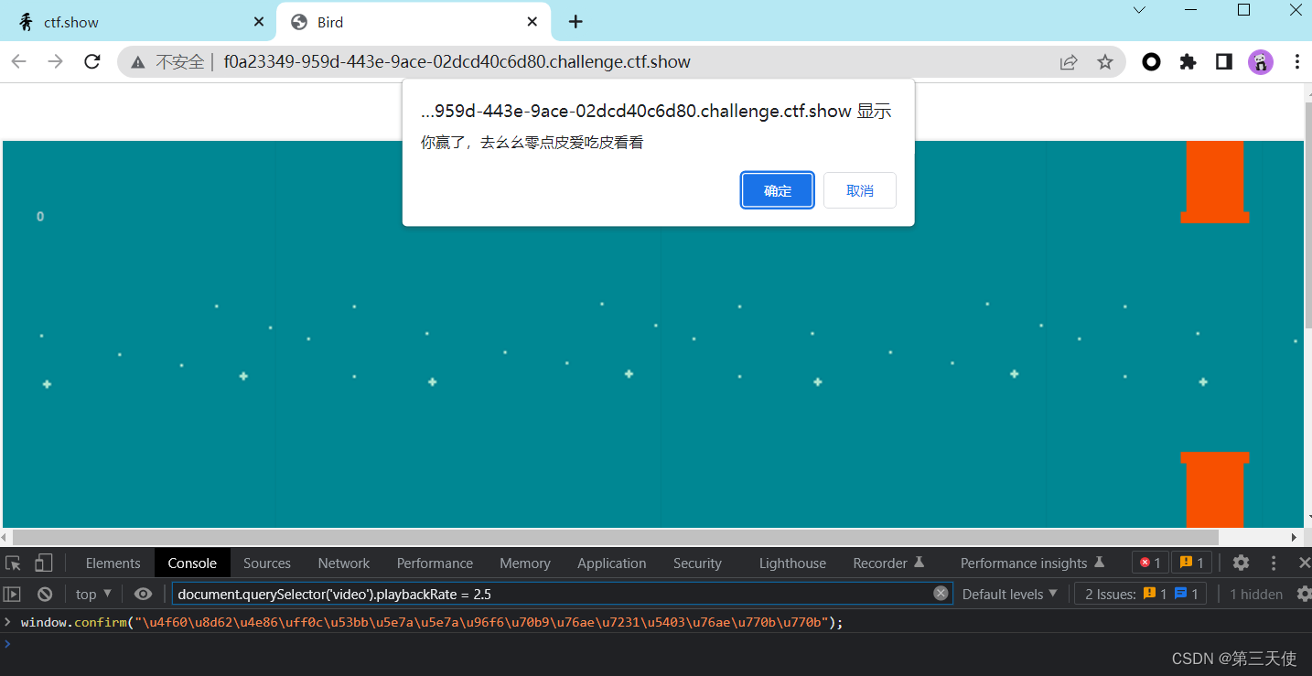The height and width of the screenshot is (676, 1312).
Task: Open the extensions puzzle icon
Action: coord(1188,62)
